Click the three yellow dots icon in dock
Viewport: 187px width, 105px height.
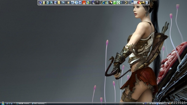(126, 3)
